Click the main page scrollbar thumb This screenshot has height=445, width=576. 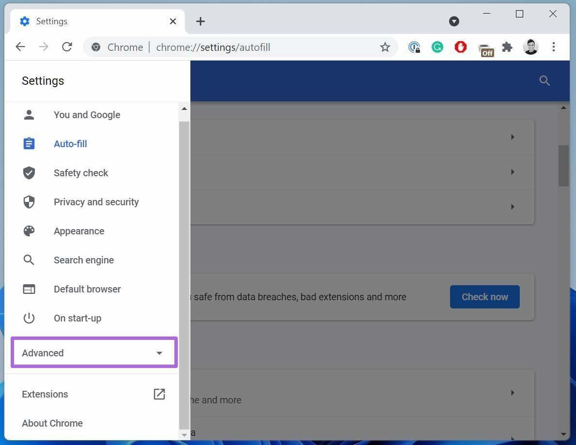[563, 166]
